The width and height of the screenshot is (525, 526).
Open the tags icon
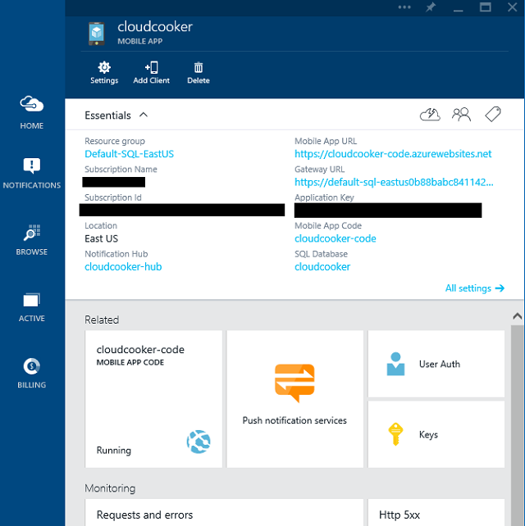click(493, 115)
